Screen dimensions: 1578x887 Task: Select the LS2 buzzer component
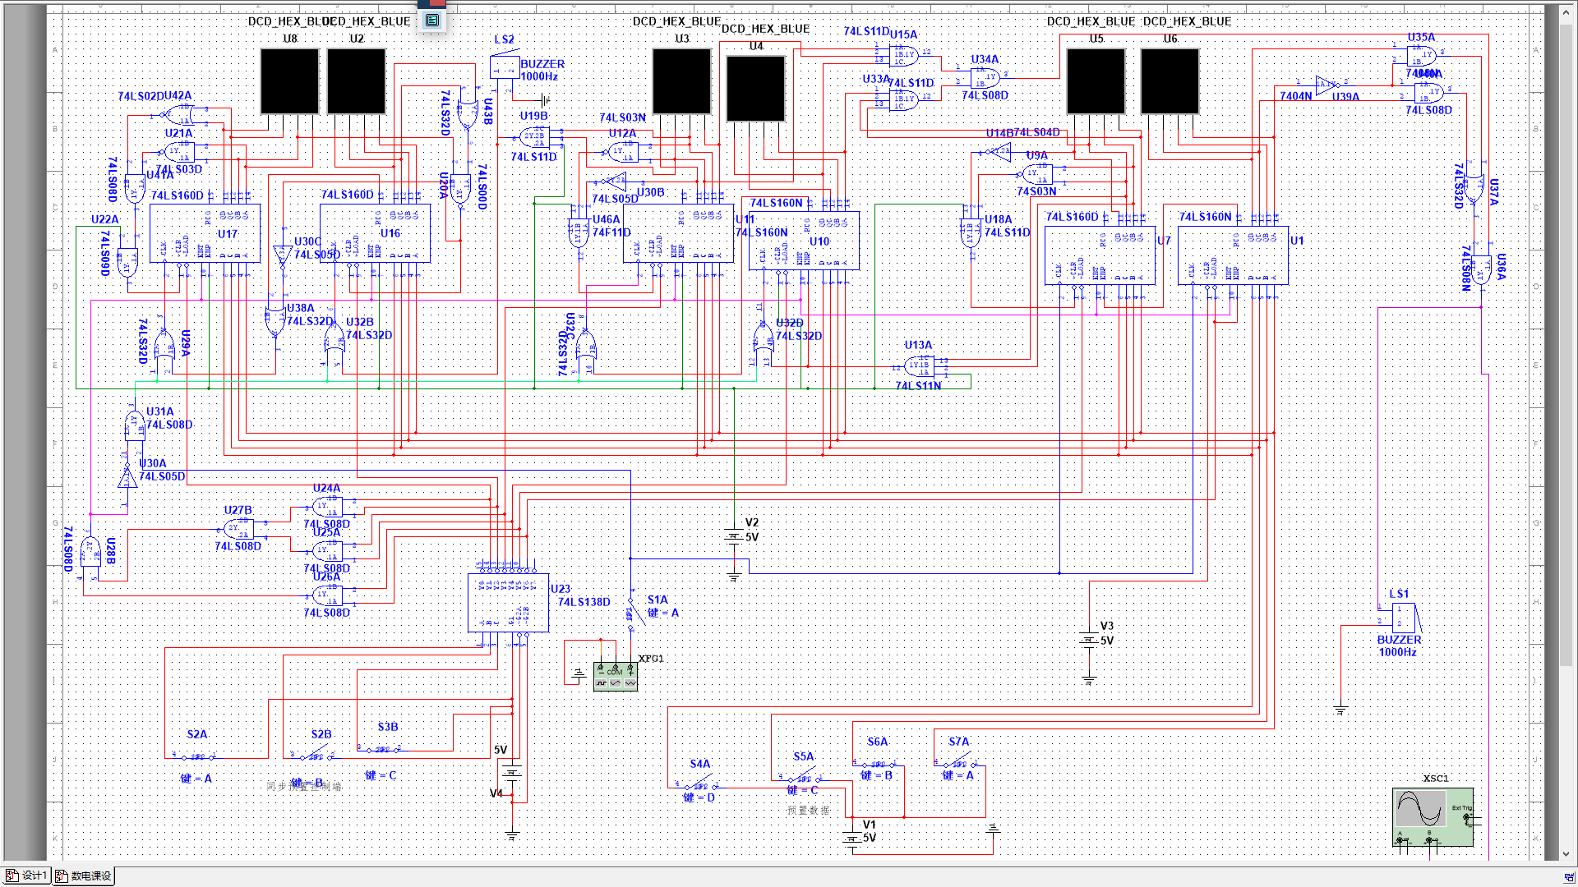tap(504, 66)
